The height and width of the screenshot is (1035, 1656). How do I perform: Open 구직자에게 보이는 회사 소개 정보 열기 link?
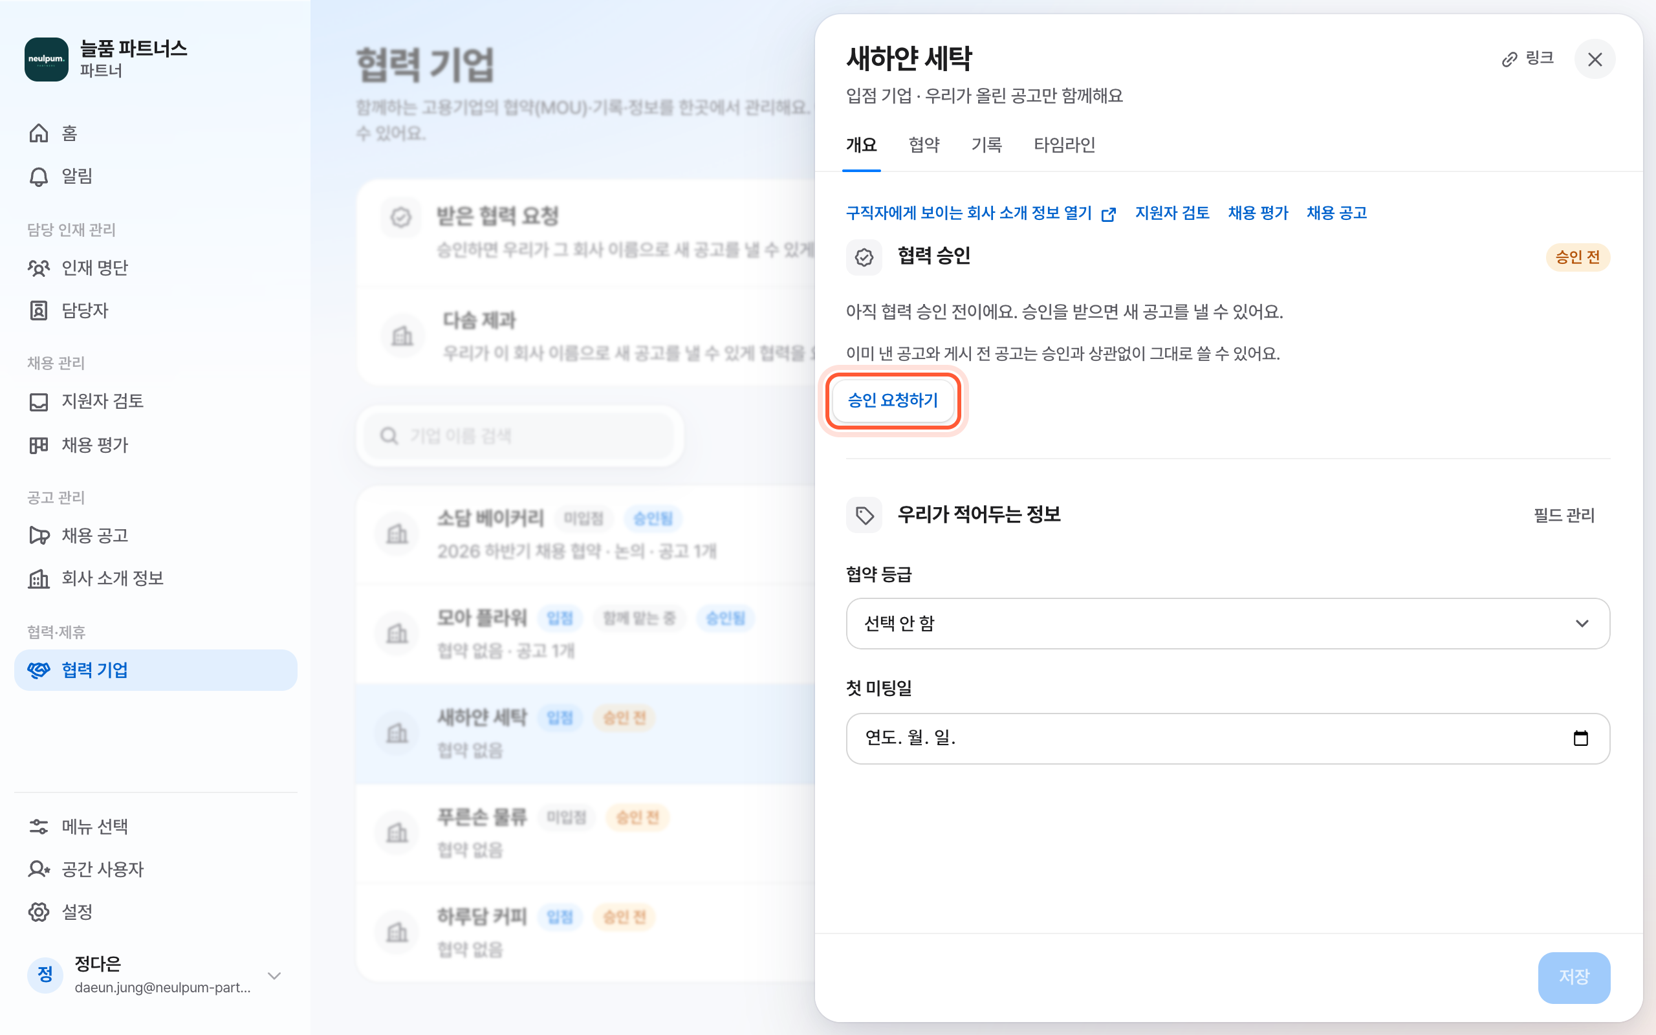coord(981,213)
